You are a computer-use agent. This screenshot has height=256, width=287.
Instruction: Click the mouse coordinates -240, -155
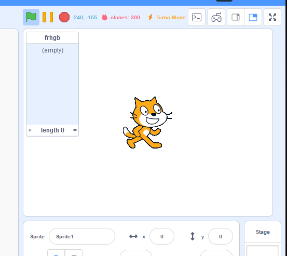[85, 18]
